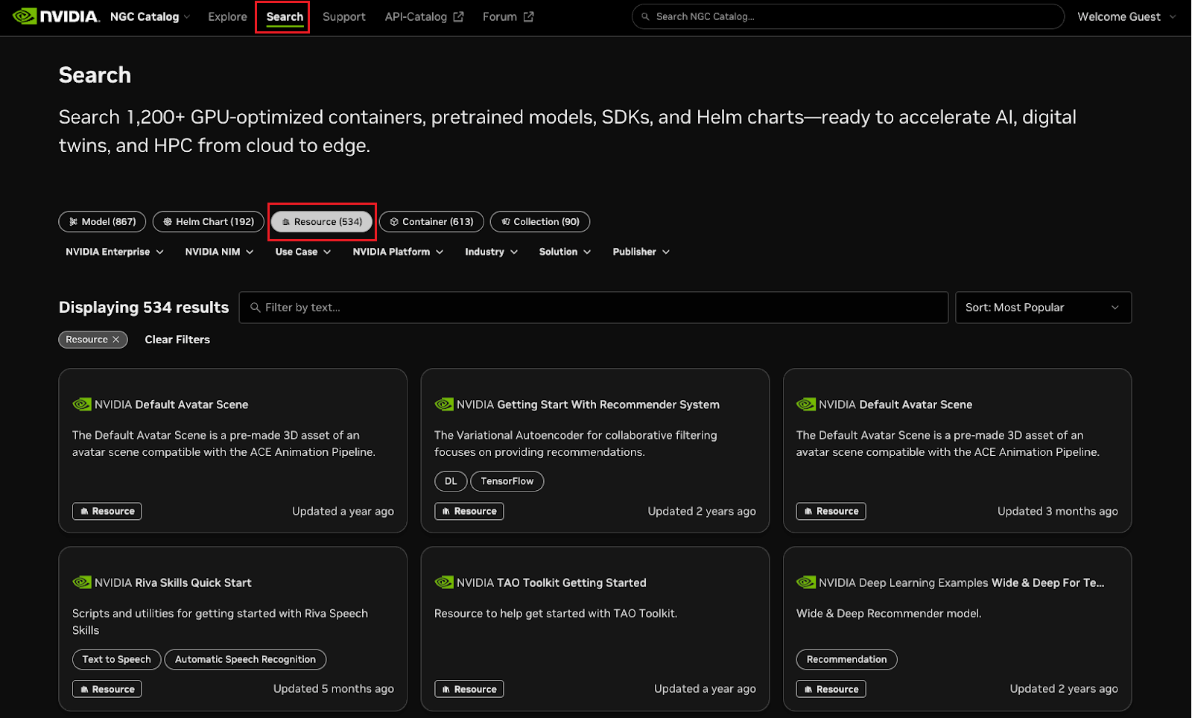
Task: Click the DL tag on Recommender System card
Action: pos(451,481)
